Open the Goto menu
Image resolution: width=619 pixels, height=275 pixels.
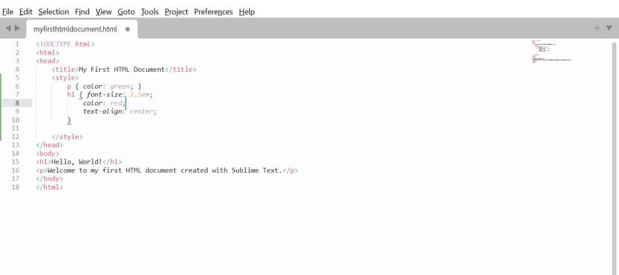coord(126,12)
